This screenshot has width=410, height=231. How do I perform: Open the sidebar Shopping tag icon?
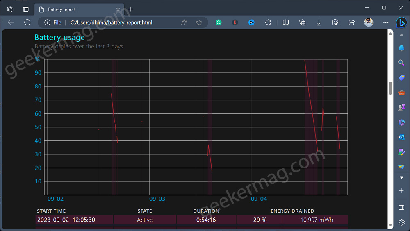click(x=401, y=77)
